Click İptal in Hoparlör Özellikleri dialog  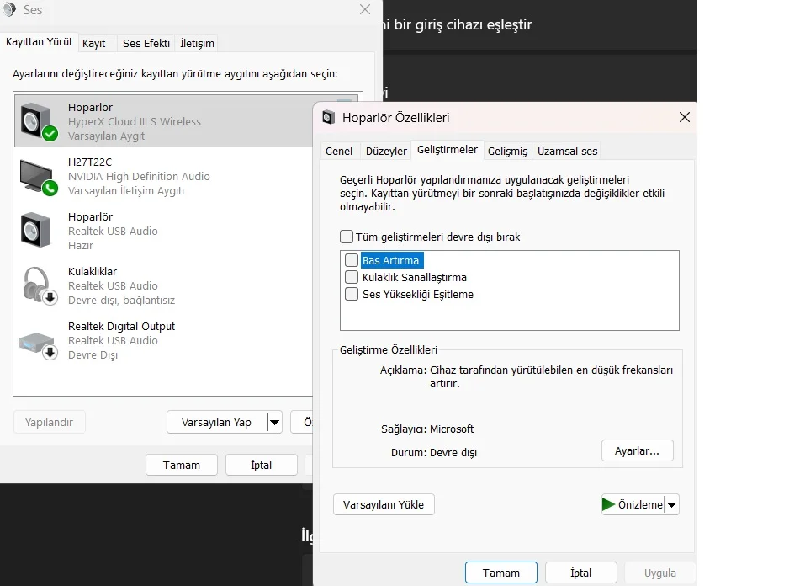click(580, 573)
